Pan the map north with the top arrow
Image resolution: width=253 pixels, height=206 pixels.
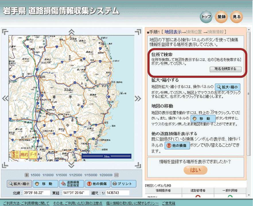click(x=71, y=32)
